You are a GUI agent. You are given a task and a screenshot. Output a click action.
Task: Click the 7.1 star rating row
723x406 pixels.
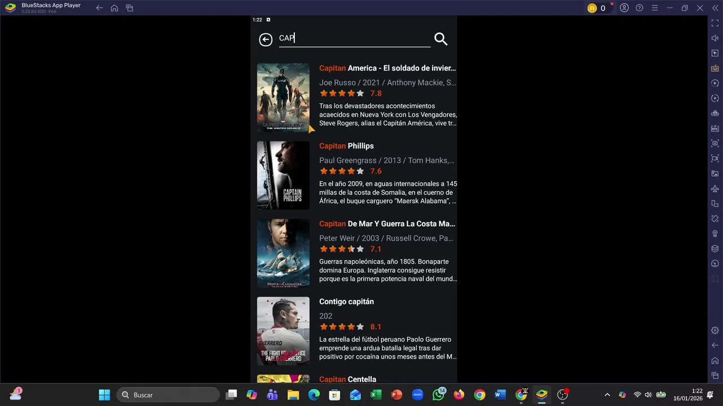tap(351, 249)
